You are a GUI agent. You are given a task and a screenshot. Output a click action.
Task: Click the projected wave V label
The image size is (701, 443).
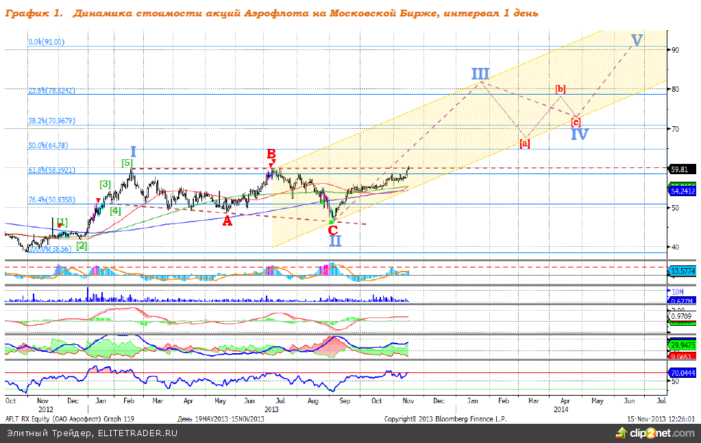click(x=637, y=40)
